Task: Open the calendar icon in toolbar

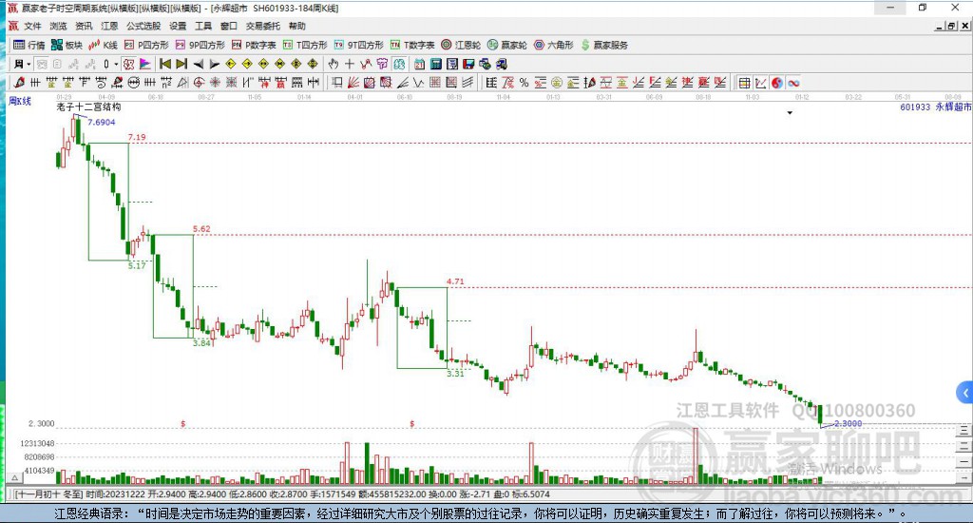Action: (x=419, y=64)
